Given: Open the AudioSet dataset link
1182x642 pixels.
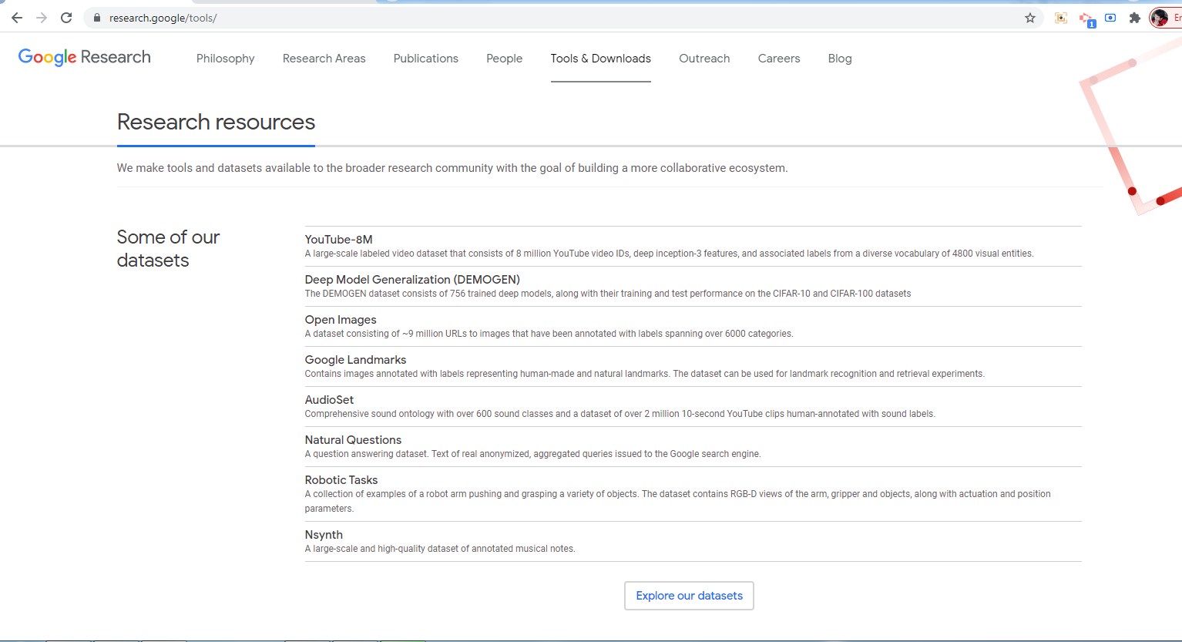Looking at the screenshot, I should (x=329, y=400).
